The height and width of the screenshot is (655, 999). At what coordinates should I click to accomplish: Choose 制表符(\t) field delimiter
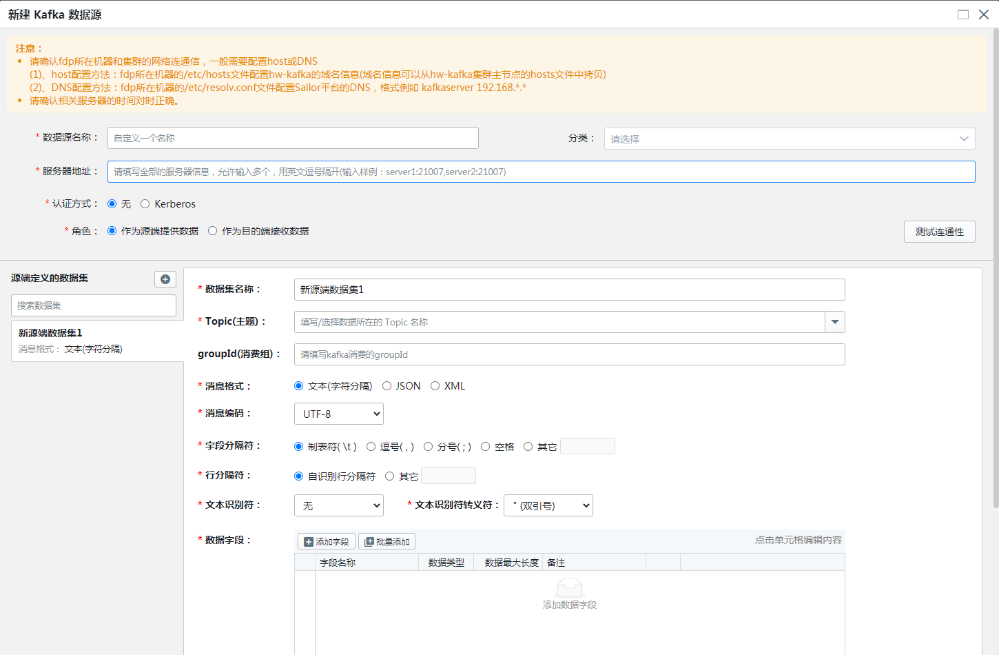(x=299, y=447)
